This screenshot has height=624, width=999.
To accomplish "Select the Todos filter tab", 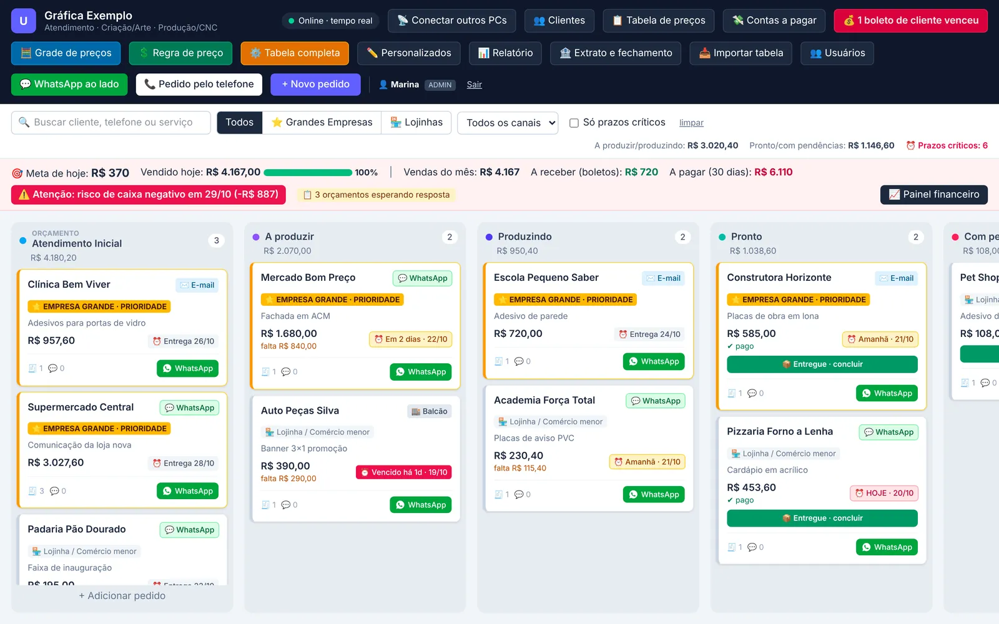I will pyautogui.click(x=240, y=122).
